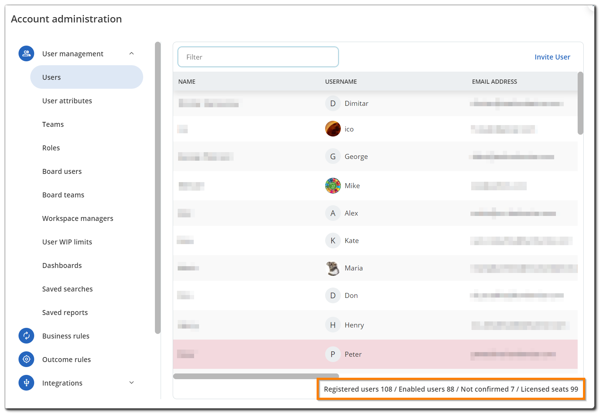Collapse the User management section
Viewport: 604px width, 418px height.
point(131,53)
